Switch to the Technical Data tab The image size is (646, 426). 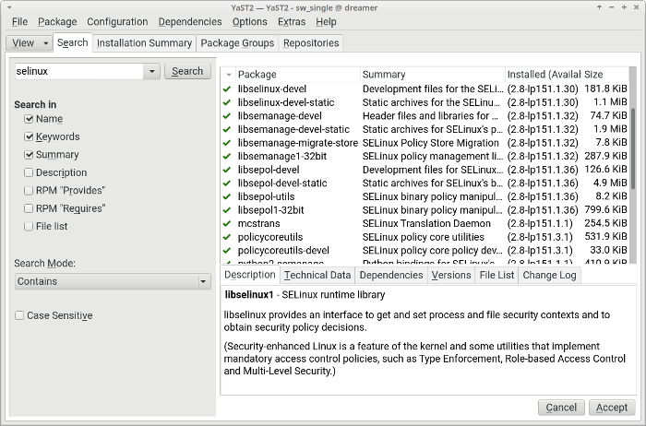317,275
